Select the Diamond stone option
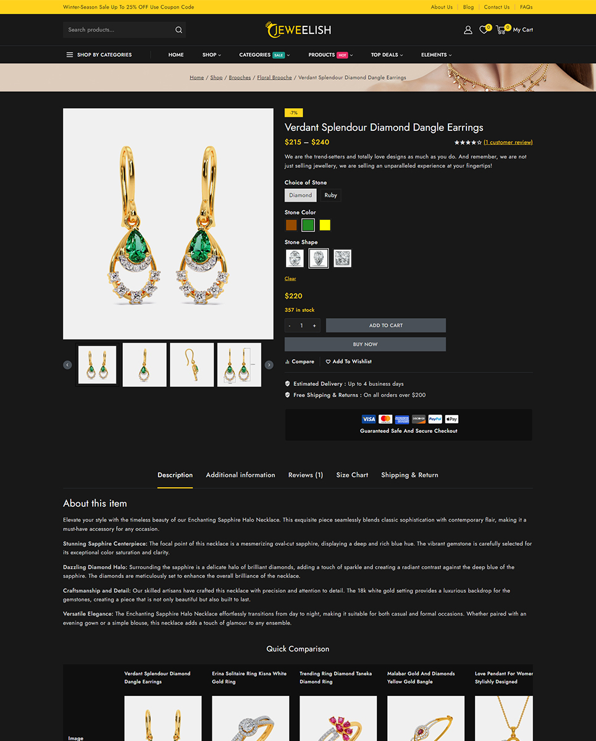This screenshot has width=596, height=741. 301,195
